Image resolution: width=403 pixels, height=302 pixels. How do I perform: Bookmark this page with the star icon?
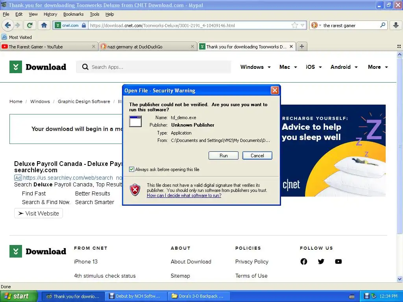pyautogui.click(x=294, y=25)
